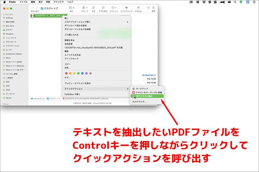
Task: Open Work === (MdN) sidebar folder
Action: pyautogui.click(x=14, y=62)
